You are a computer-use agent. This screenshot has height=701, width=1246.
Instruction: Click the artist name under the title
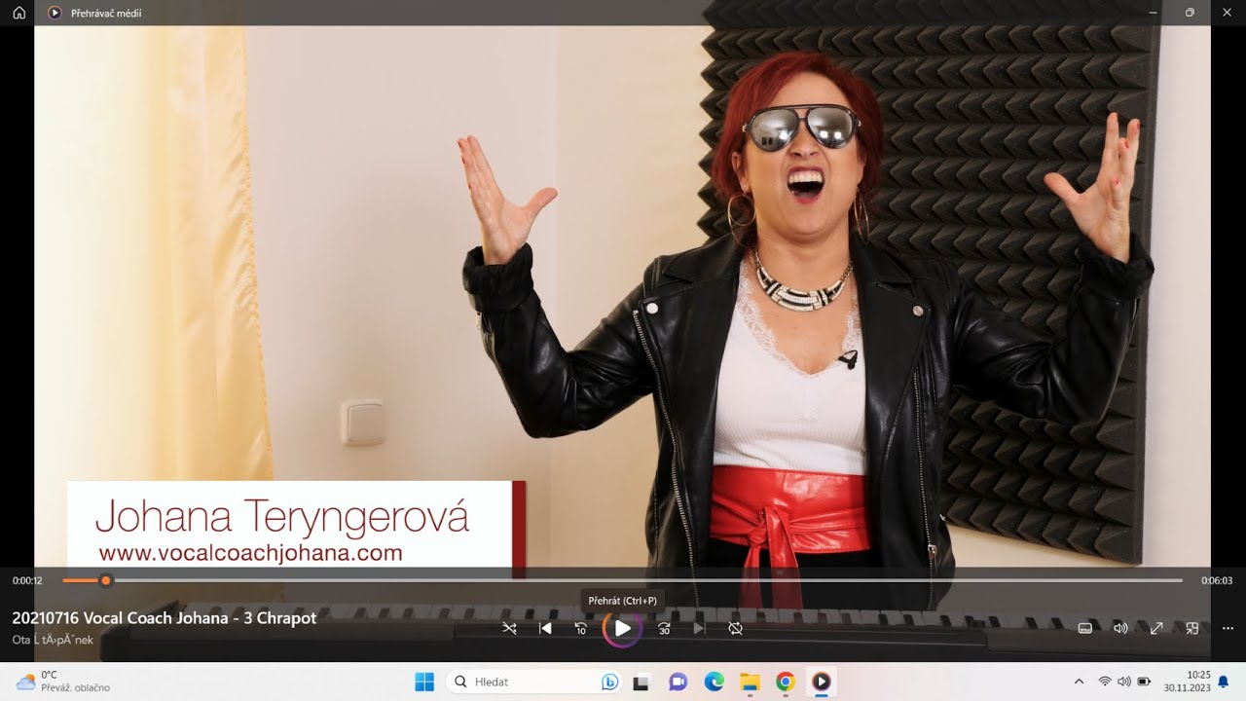point(53,640)
